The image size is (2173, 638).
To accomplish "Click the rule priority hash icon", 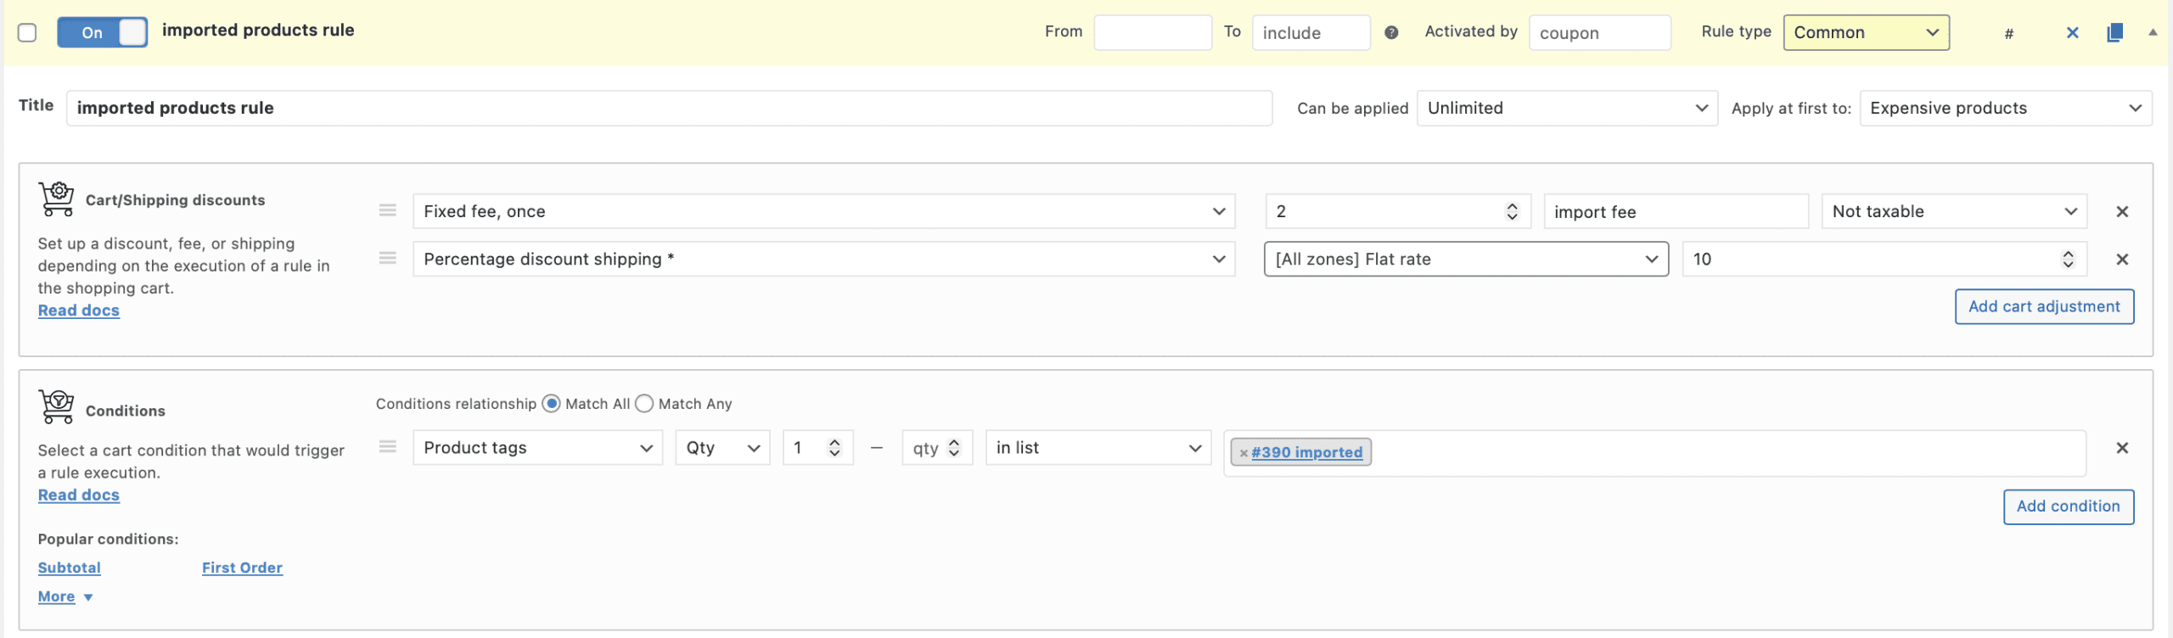I will click(2009, 34).
